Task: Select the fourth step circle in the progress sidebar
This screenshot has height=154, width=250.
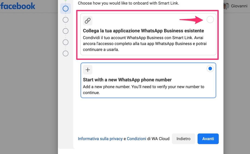Action: [65, 42]
